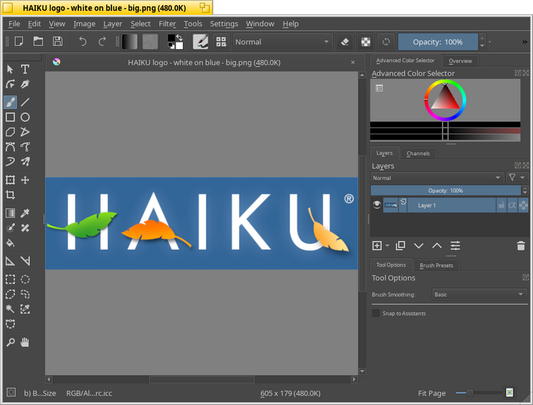Open layer properties sliders button
The height and width of the screenshot is (405, 533).
tap(455, 246)
